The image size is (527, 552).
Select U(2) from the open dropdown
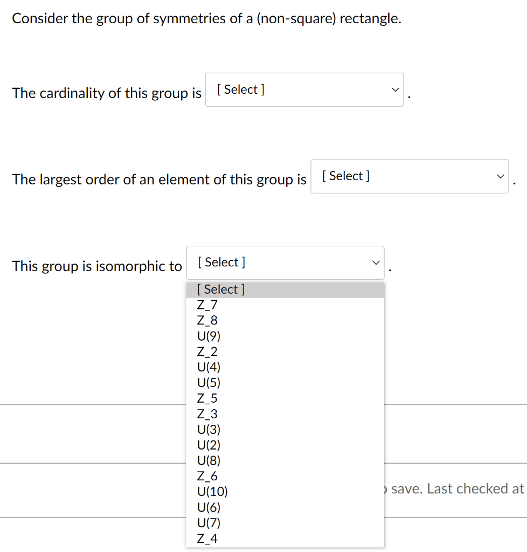(x=209, y=445)
